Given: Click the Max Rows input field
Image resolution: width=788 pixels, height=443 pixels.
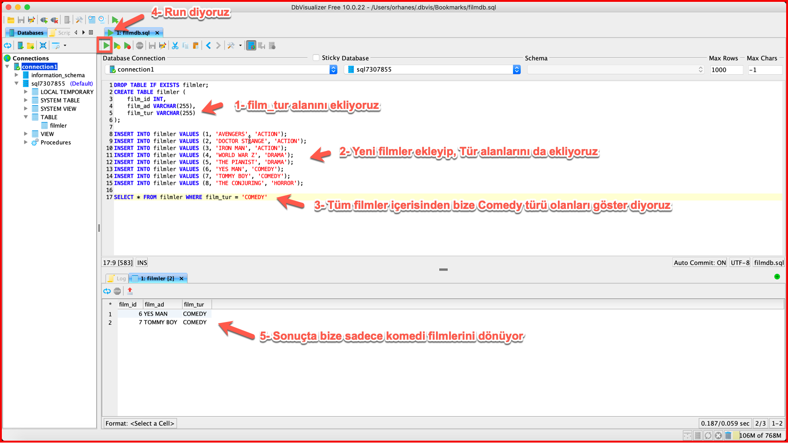Looking at the screenshot, I should pyautogui.click(x=726, y=70).
